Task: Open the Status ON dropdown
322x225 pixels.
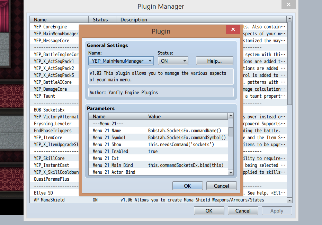Action: [x=173, y=61]
